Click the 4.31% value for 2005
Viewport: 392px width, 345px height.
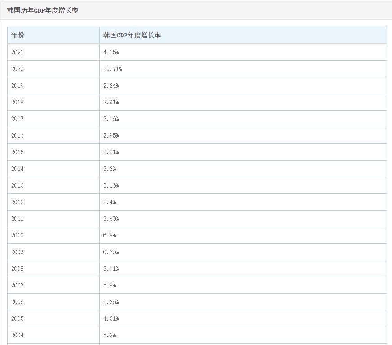coord(111,318)
